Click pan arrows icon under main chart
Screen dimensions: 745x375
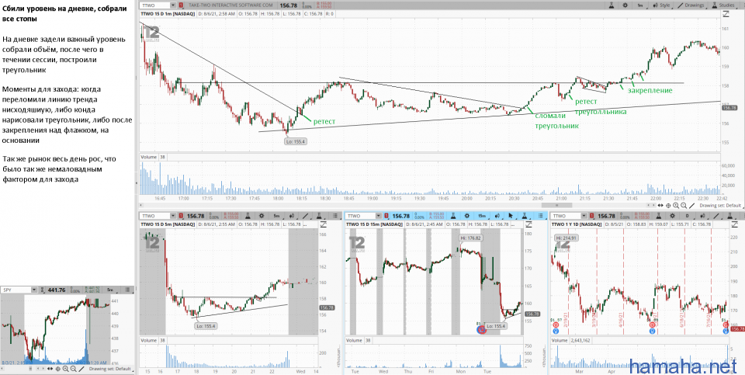pos(660,205)
